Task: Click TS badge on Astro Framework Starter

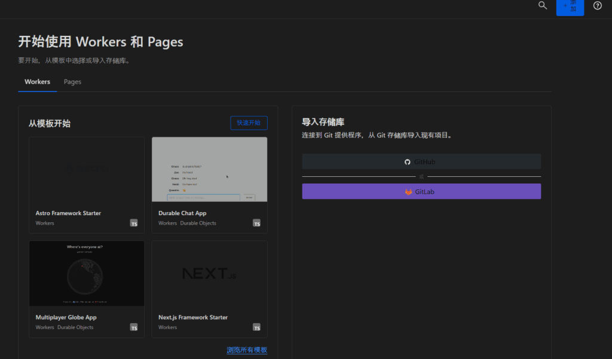Action: (134, 223)
